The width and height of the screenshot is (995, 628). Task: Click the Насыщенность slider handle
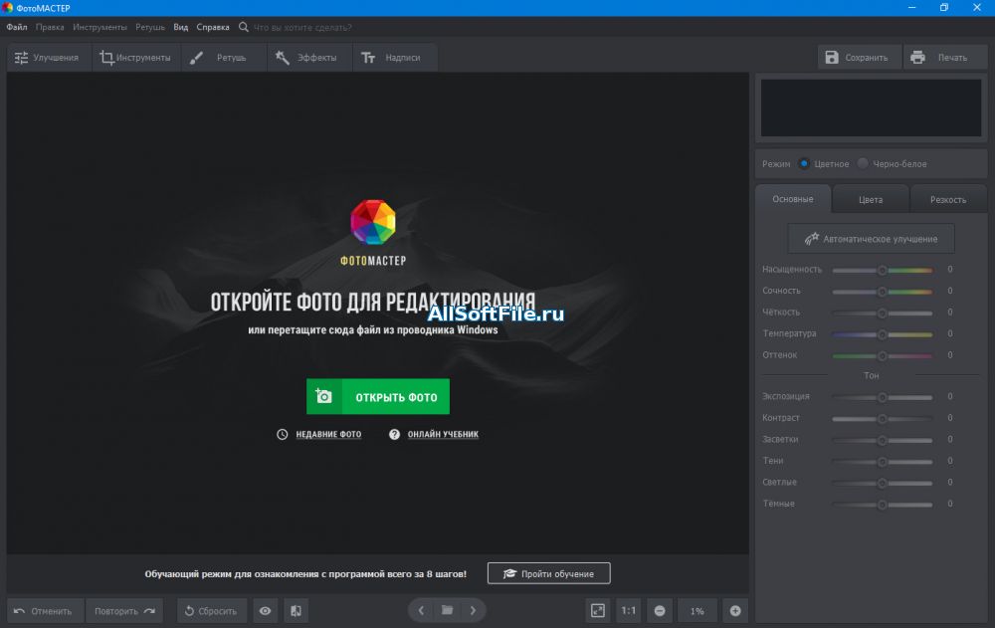[882, 271]
